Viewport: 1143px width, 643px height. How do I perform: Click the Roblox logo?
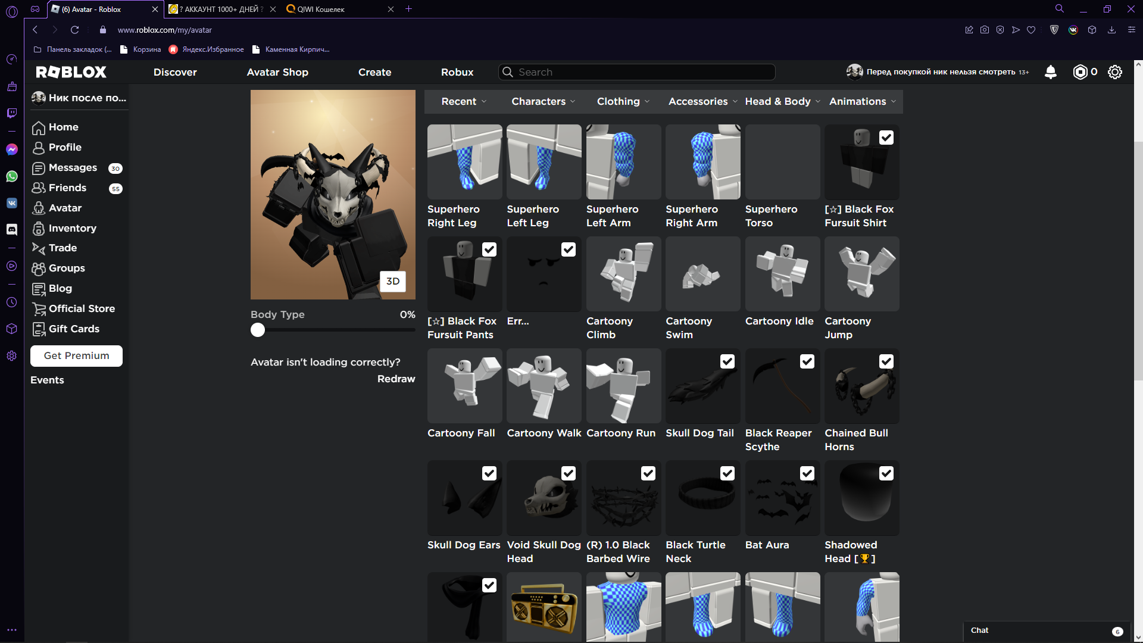click(71, 72)
